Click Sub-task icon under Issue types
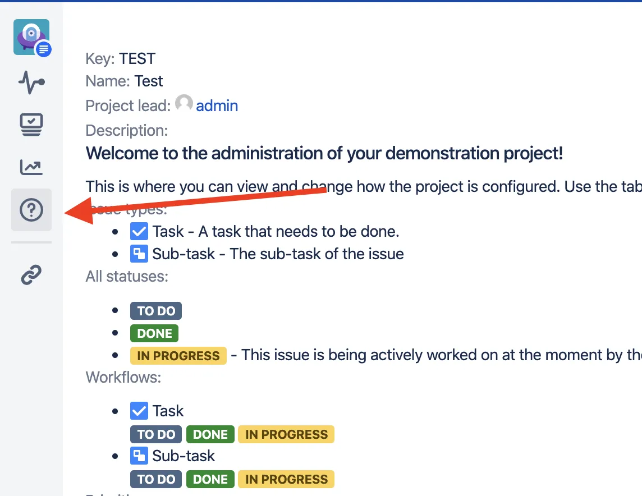 (x=139, y=254)
